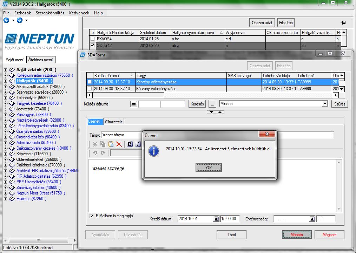Click the Cut scissors icon
Image resolution: width=356 pixels, height=253 pixels.
95,144
